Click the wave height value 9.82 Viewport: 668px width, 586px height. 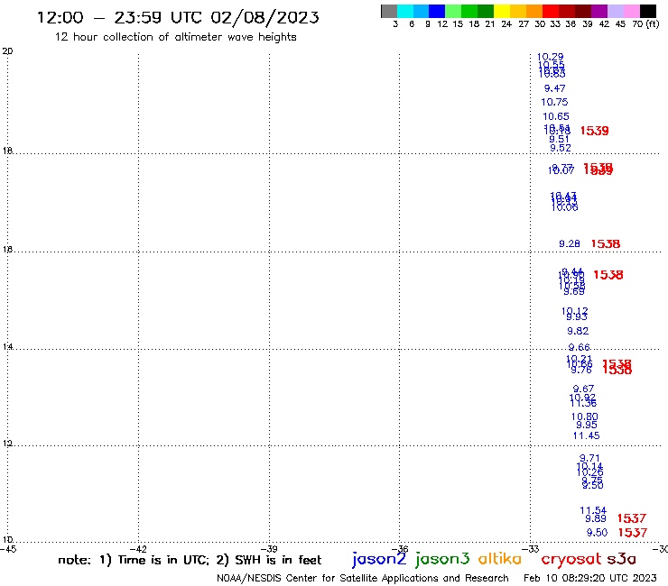pyautogui.click(x=578, y=331)
